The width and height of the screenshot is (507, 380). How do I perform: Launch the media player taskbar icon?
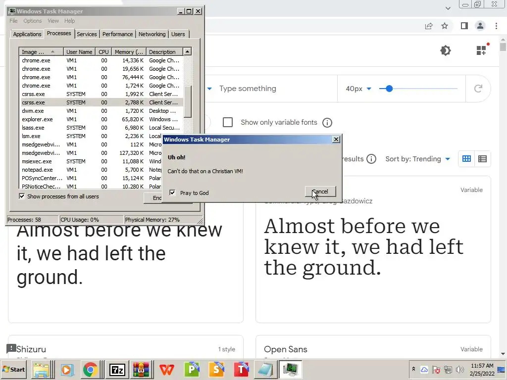67,370
